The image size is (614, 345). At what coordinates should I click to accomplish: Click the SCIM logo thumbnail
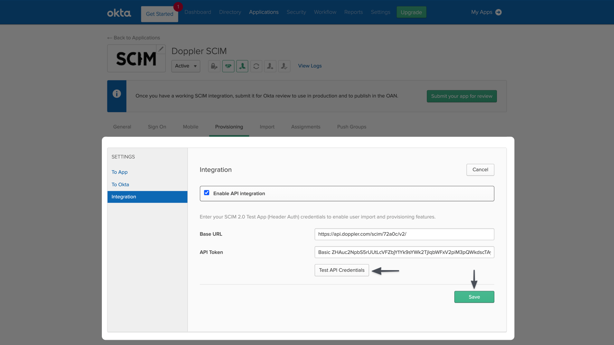[x=136, y=58]
